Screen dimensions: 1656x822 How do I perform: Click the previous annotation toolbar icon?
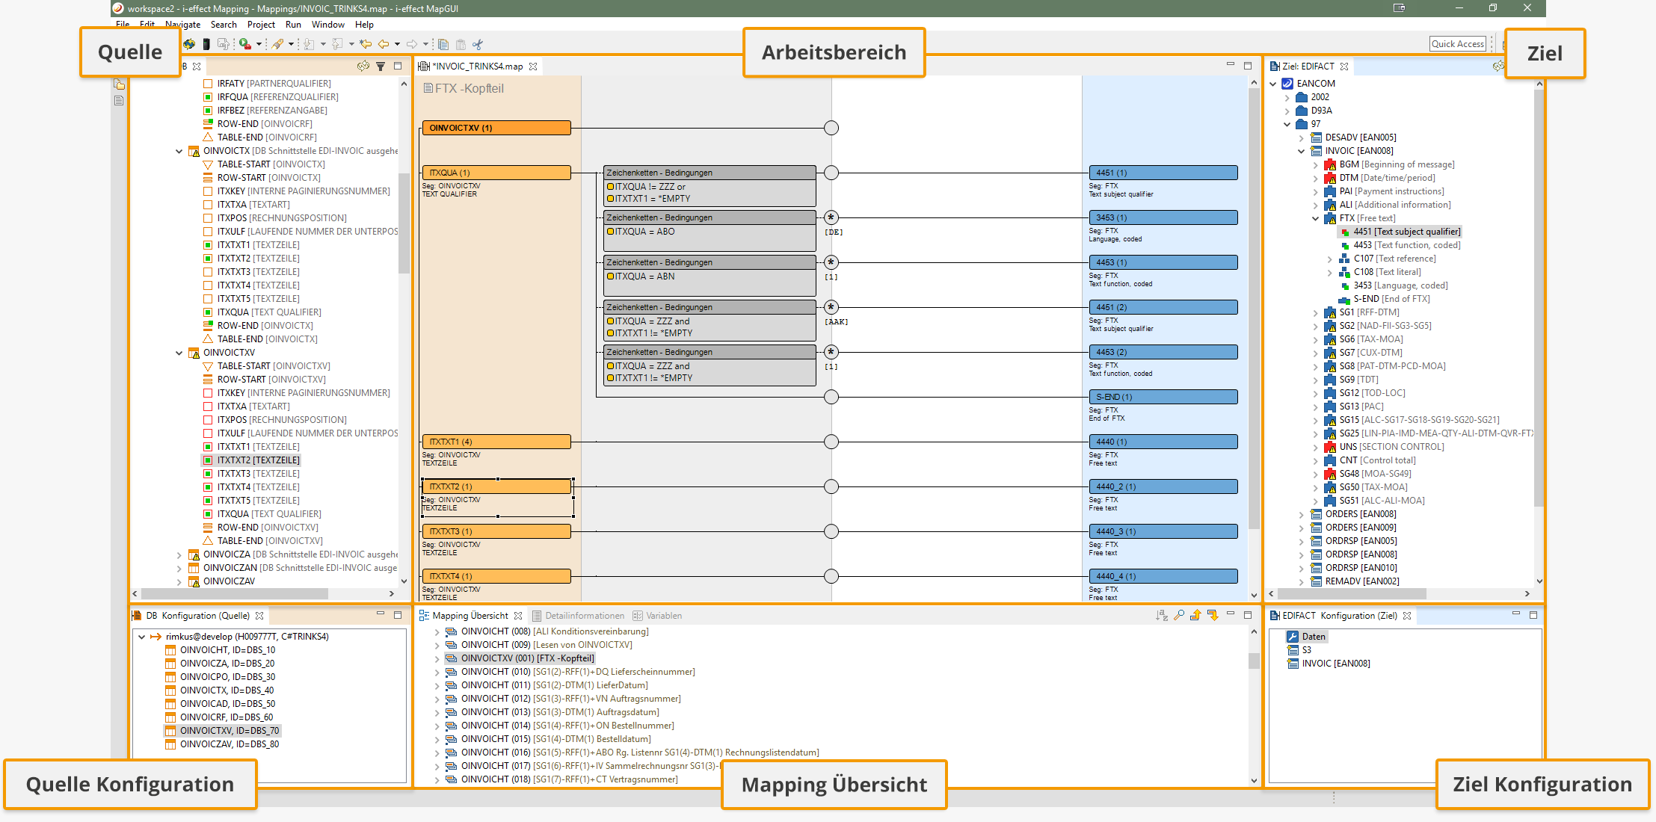pyautogui.click(x=337, y=44)
